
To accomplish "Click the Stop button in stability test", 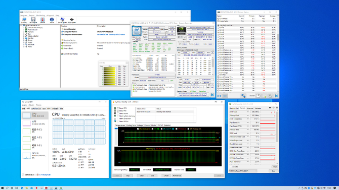I will tap(128, 175).
